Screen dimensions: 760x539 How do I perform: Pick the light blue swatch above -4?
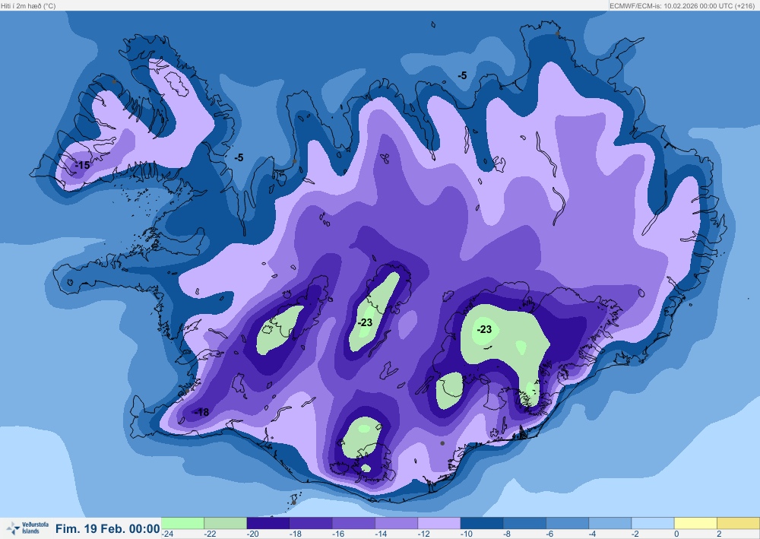point(610,523)
